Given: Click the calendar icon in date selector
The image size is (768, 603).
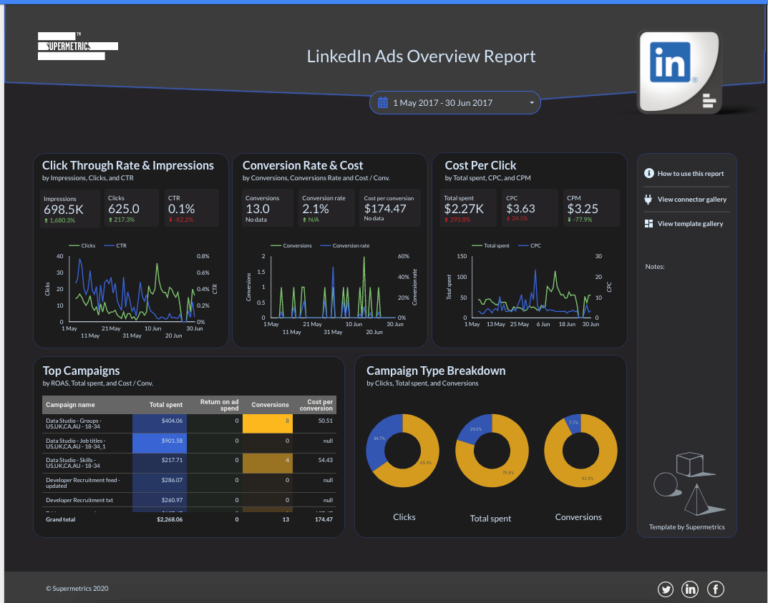Looking at the screenshot, I should click(x=383, y=103).
